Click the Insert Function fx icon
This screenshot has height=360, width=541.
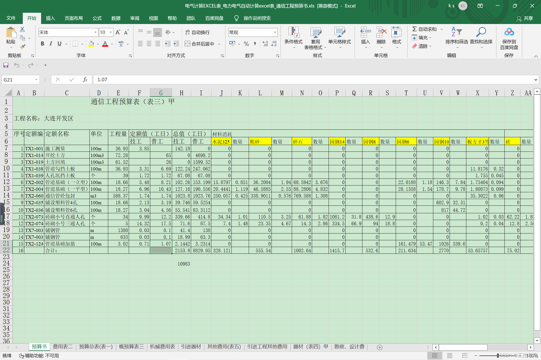click(85, 79)
